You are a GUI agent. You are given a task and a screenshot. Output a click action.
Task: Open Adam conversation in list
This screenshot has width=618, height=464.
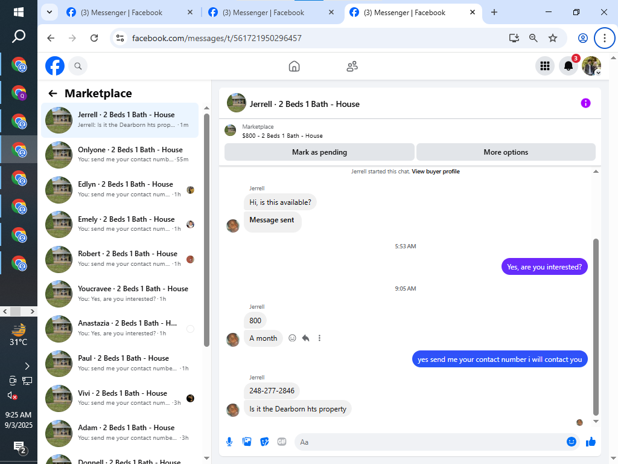120,433
